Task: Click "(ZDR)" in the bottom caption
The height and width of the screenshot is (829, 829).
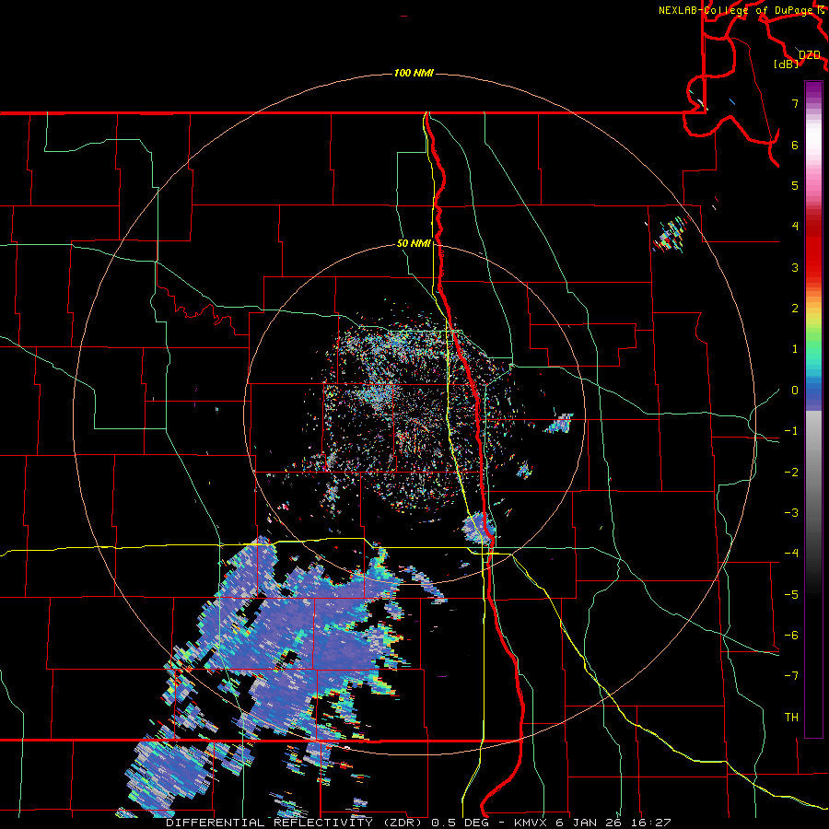Action: pos(403,823)
